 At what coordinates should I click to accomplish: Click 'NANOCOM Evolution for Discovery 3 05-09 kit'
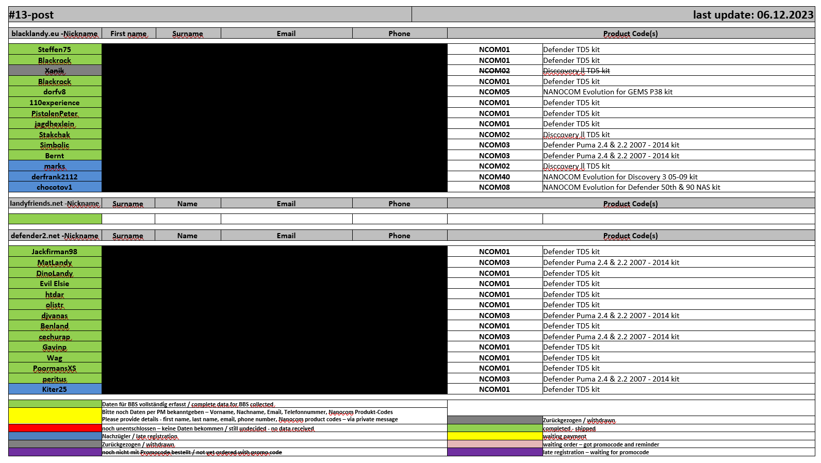click(x=679, y=177)
